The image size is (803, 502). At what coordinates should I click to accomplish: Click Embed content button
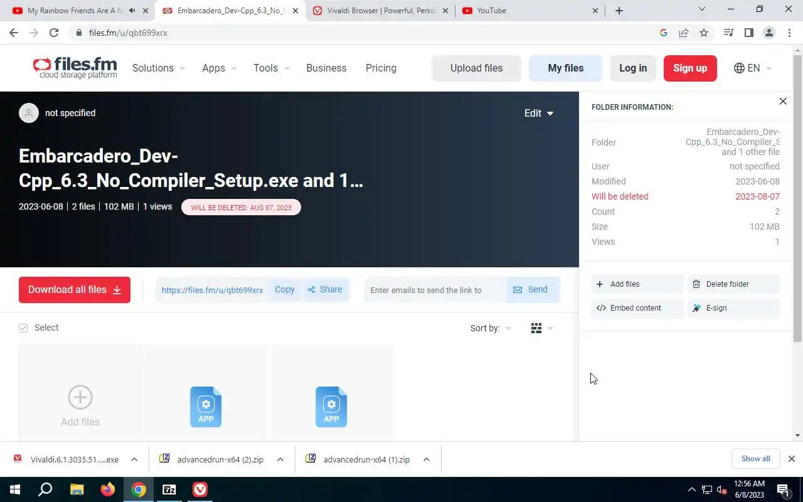tap(637, 308)
